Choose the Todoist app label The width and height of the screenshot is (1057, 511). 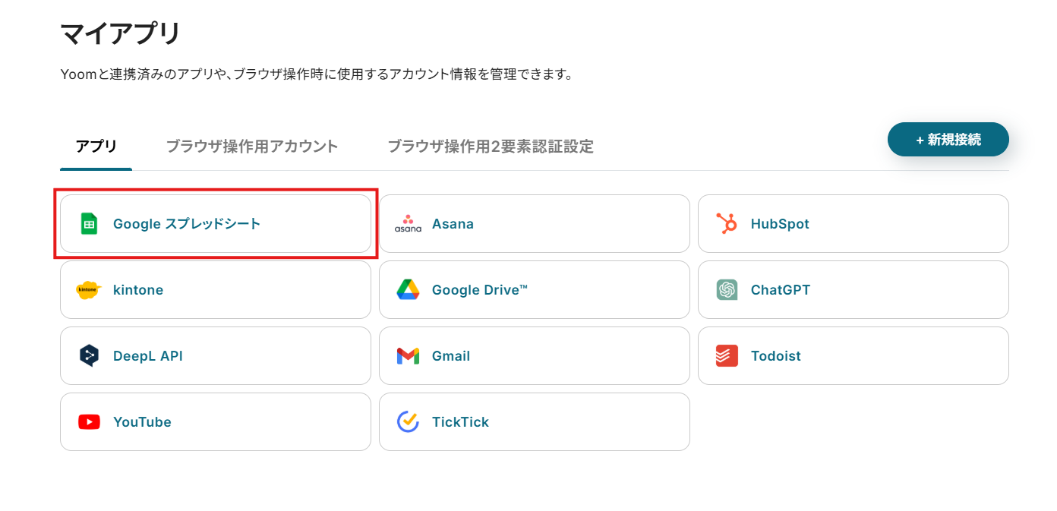click(776, 356)
